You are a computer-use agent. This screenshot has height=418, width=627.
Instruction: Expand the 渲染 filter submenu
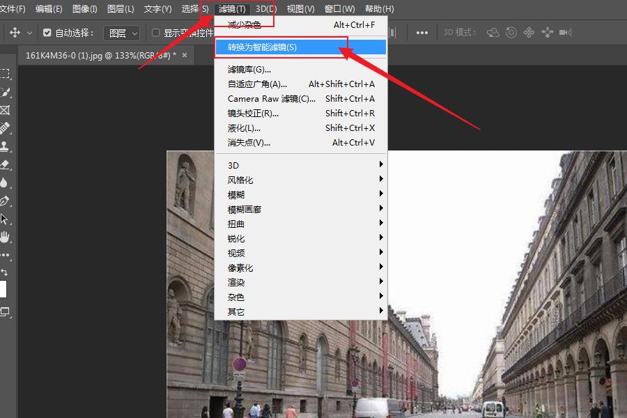[x=235, y=282]
